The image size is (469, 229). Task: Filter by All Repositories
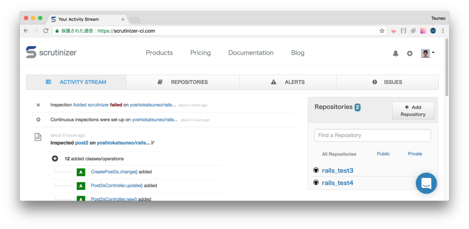339,154
